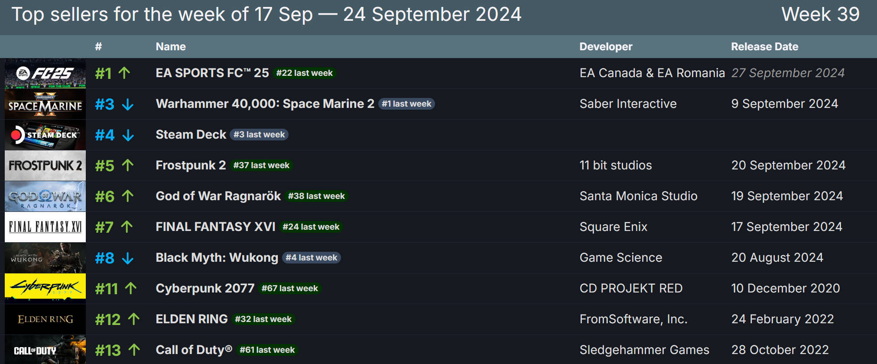
Task: Click the green up arrow beside #1
Action: 124,73
